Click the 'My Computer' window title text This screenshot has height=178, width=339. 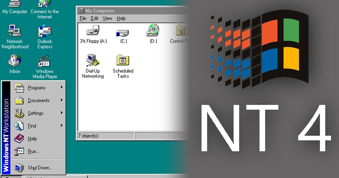(x=100, y=11)
